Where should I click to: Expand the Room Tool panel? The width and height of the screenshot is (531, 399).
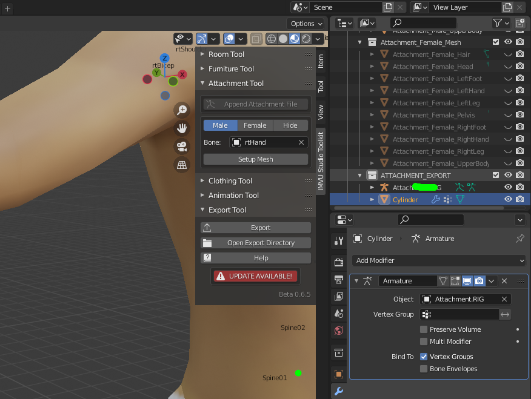point(226,54)
